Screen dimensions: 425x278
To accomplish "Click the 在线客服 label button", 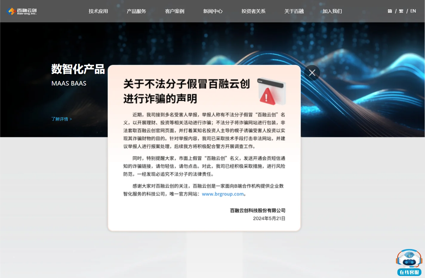I will 409,272.
